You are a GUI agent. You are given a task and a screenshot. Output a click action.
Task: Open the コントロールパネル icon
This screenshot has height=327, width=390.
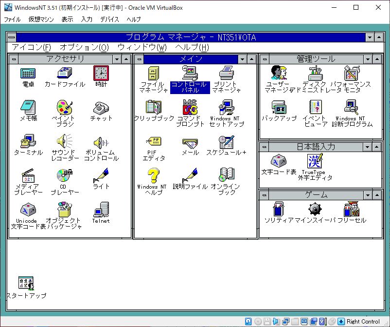click(190, 74)
